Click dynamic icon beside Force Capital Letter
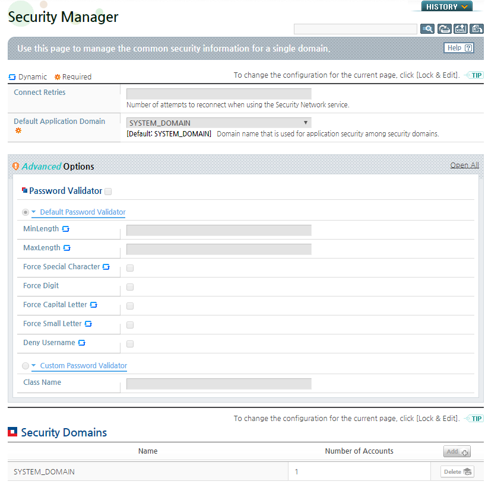Image resolution: width=485 pixels, height=491 pixels. coord(93,305)
